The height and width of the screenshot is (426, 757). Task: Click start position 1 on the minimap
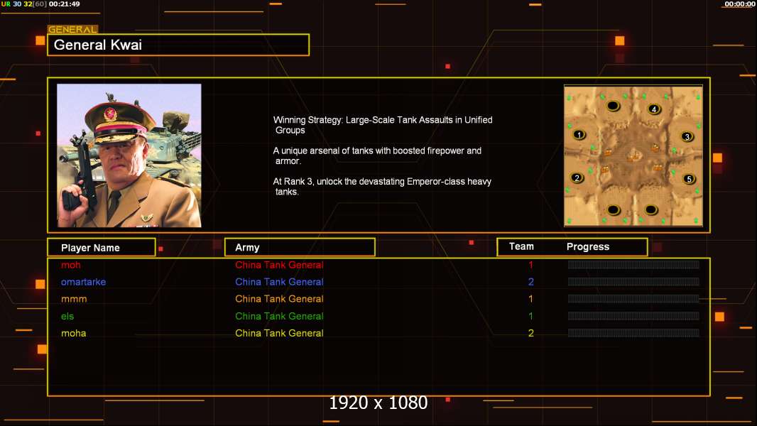pyautogui.click(x=579, y=135)
